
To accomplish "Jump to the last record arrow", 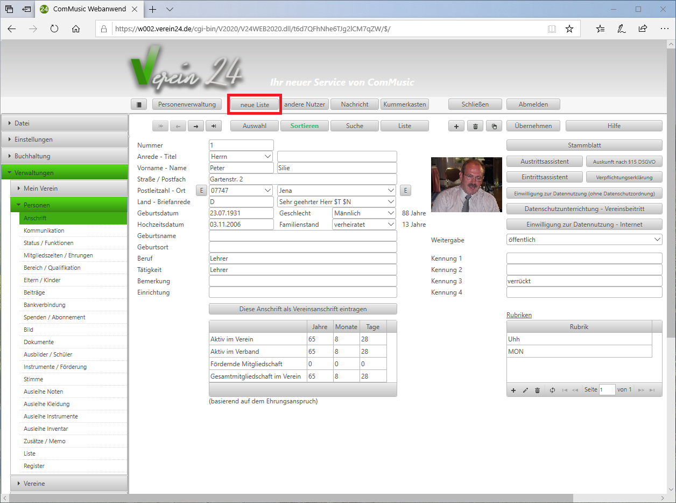I will tap(214, 126).
